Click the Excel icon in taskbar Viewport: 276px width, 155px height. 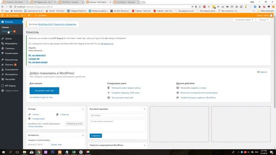(x=74, y=152)
